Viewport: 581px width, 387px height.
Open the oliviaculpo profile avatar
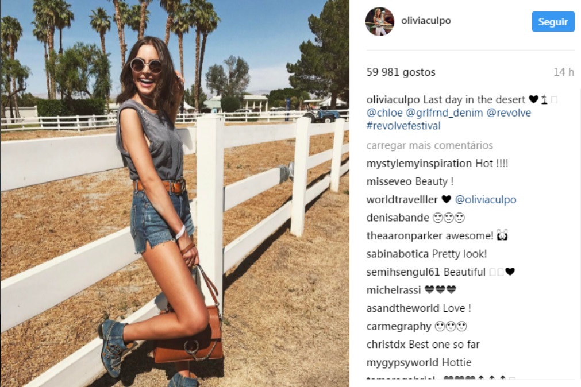click(379, 21)
